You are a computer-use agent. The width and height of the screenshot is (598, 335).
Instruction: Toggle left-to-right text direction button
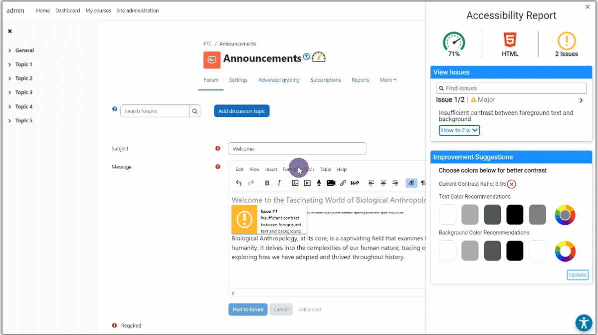point(411,183)
